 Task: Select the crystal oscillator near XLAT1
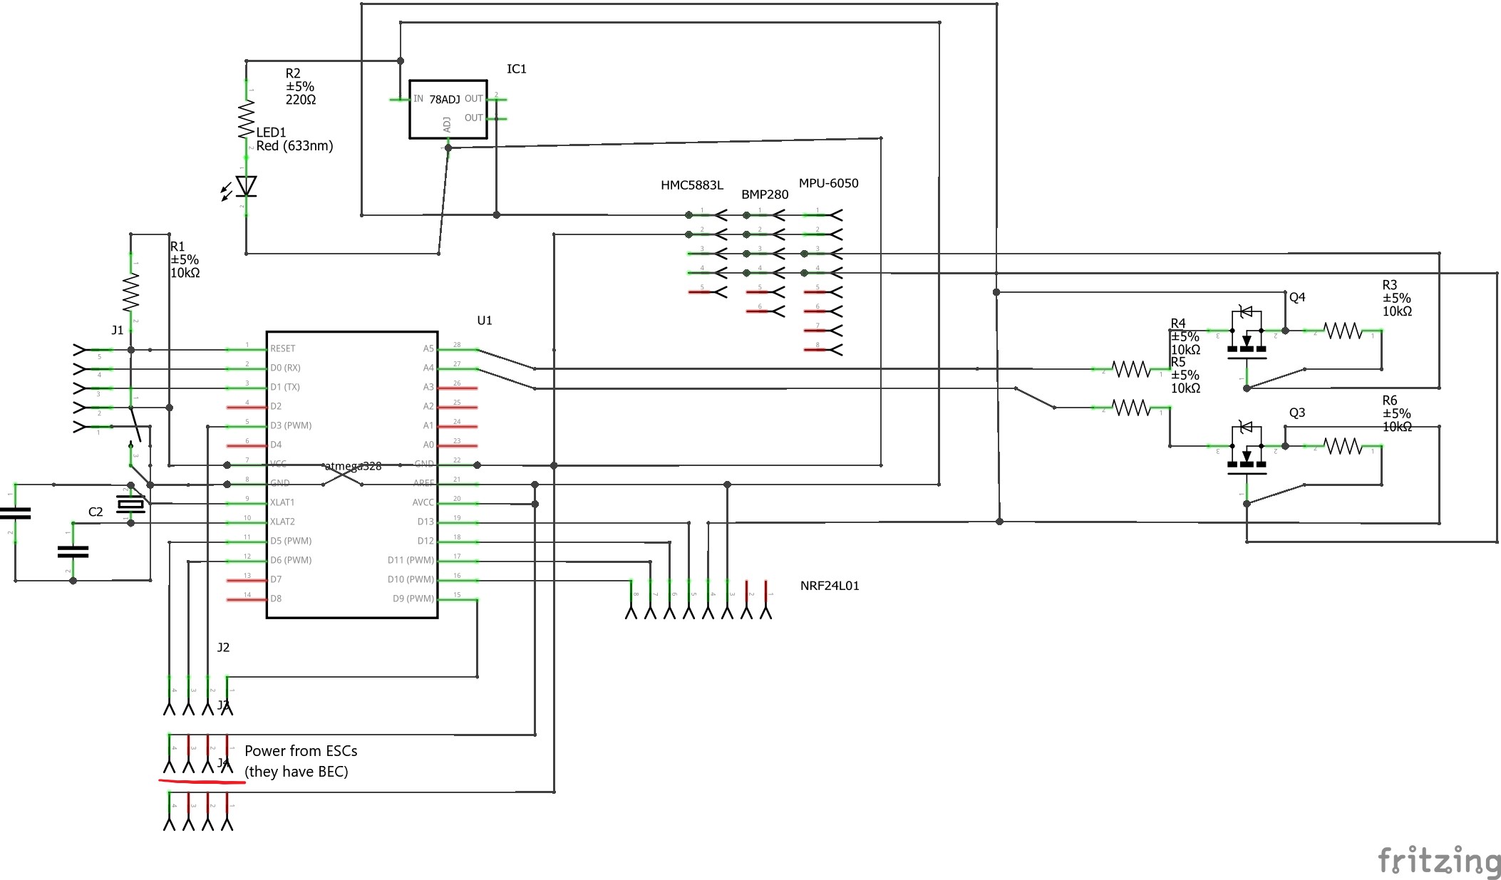130,504
